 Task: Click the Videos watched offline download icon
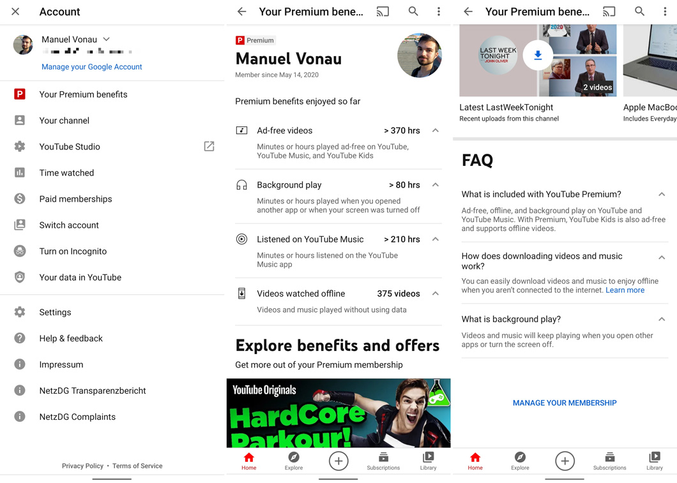pos(242,294)
